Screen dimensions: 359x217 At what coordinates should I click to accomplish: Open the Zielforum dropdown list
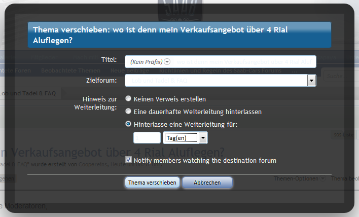coord(221,81)
